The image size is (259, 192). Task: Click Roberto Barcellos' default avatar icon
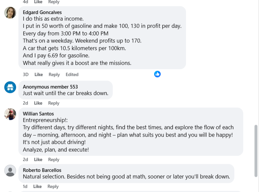click(x=10, y=171)
